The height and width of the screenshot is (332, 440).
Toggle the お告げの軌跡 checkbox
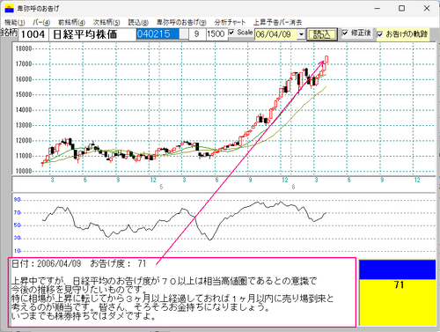tap(380, 34)
